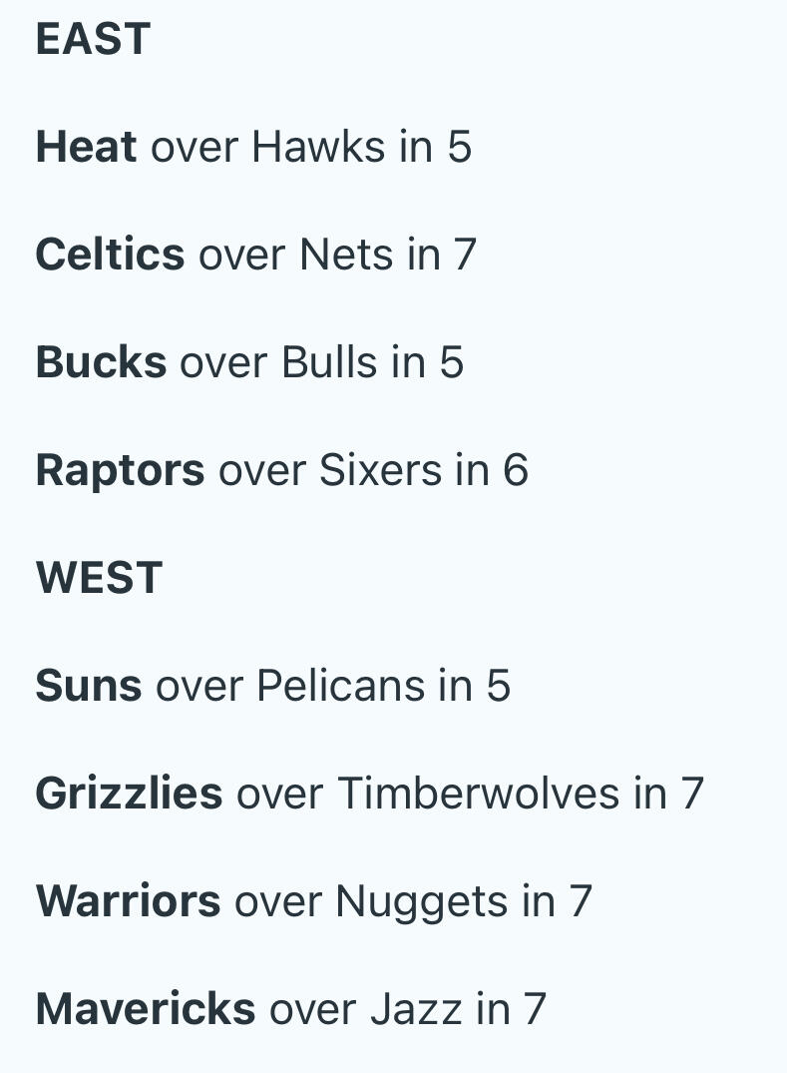Image resolution: width=787 pixels, height=1073 pixels.
Task: Click the text 'over Sixers in 6'
Action: click(x=373, y=470)
